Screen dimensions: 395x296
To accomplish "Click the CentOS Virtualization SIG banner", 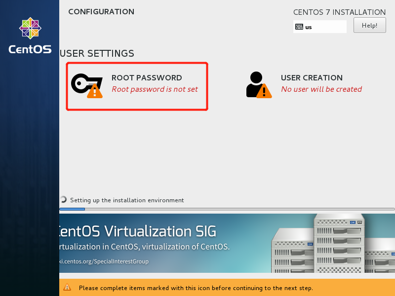I will (227, 243).
